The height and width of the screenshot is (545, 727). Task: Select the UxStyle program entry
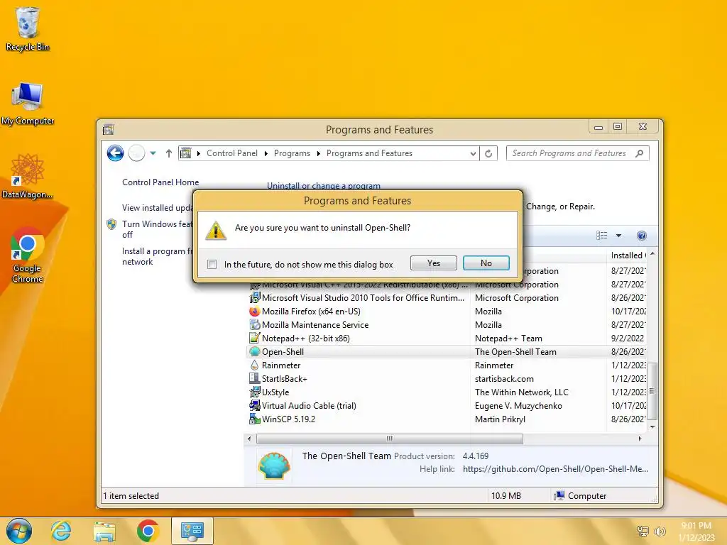tap(447, 392)
